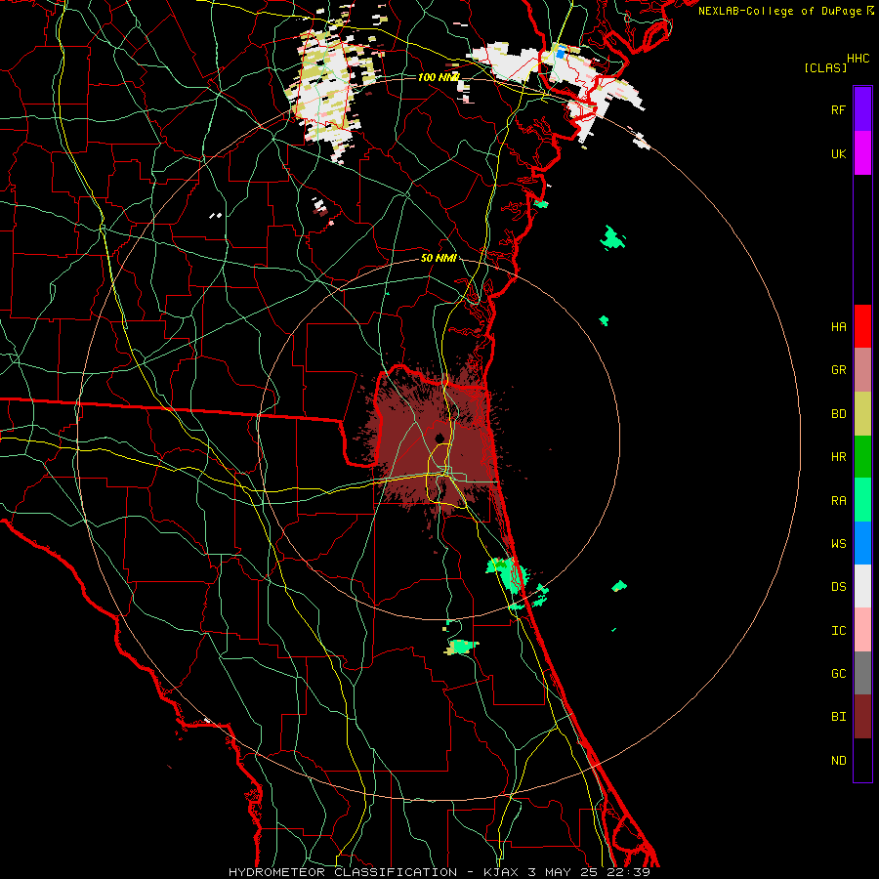Click the RA legend label
Screen dimensions: 879x879
coord(838,501)
